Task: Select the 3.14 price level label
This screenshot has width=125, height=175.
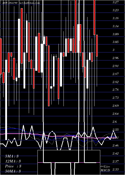Action: (x=115, y=26)
